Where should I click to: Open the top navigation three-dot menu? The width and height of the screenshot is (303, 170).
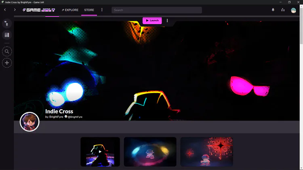[x=102, y=10]
